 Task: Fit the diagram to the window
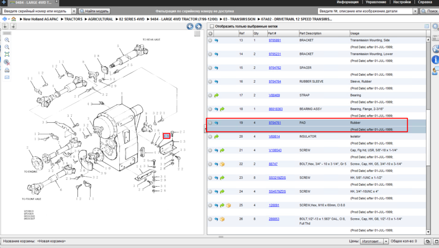click(x=7, y=54)
